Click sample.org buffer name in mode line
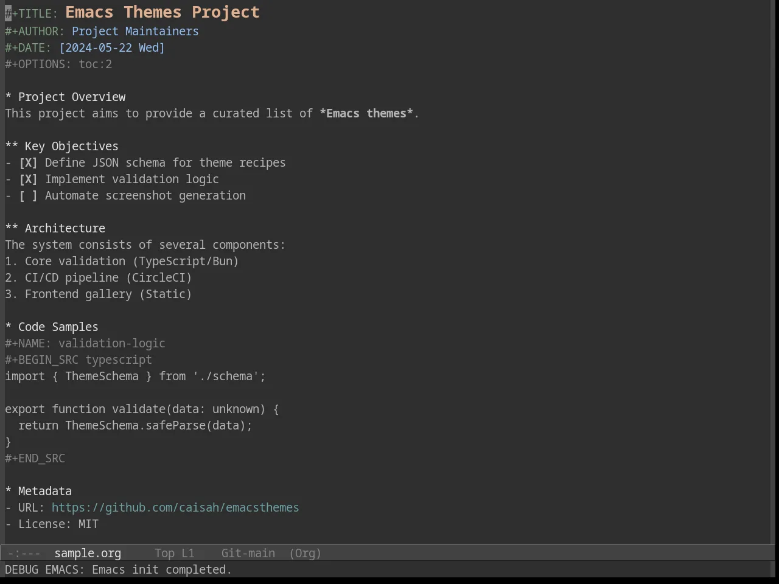Viewport: 779px width, 584px height. pyautogui.click(x=88, y=554)
